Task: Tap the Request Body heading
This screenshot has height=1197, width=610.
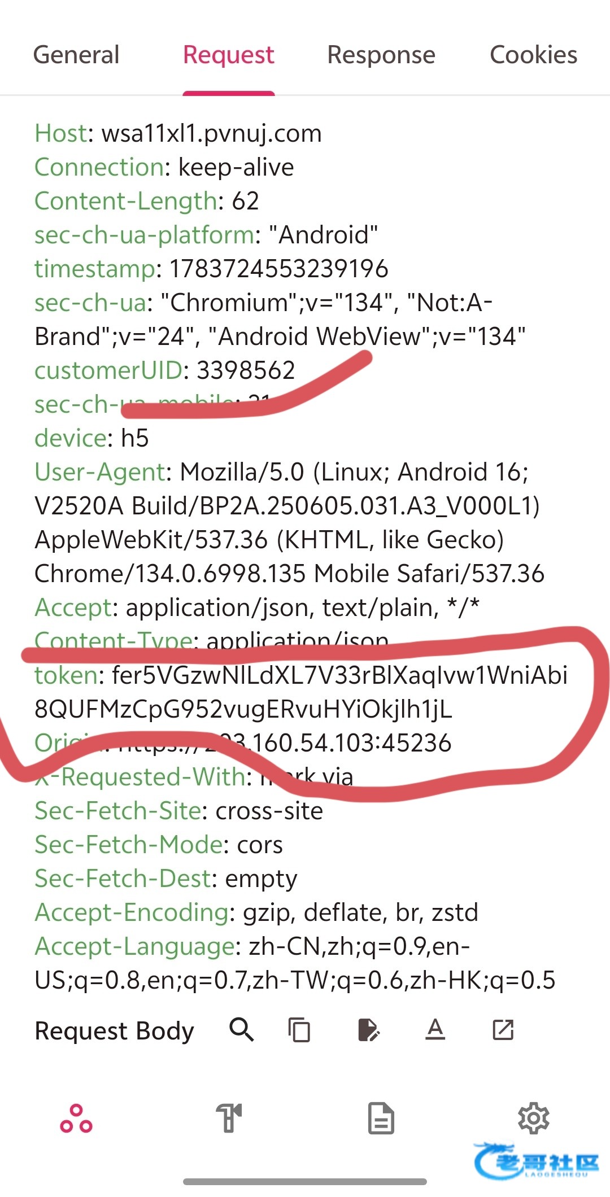Action: tap(114, 1031)
